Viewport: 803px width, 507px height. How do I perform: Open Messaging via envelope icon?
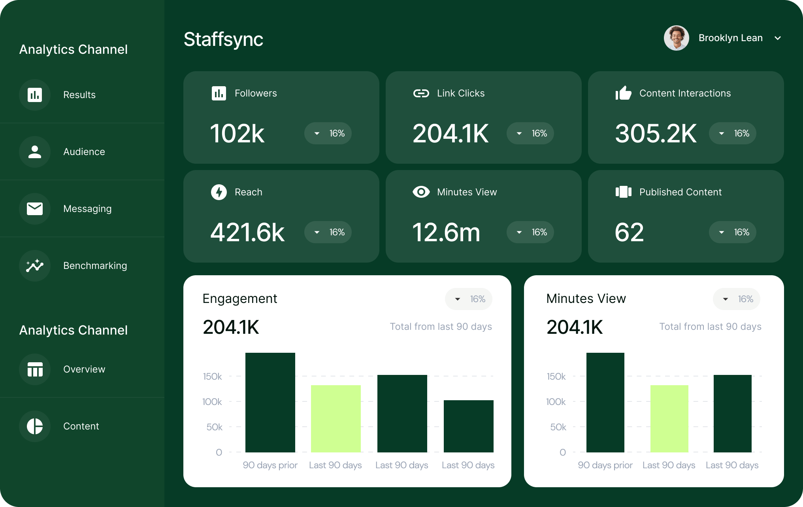pos(35,209)
